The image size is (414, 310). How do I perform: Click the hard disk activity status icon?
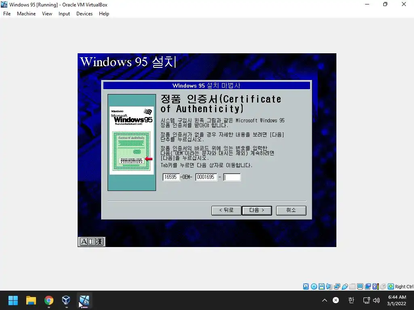click(306, 287)
